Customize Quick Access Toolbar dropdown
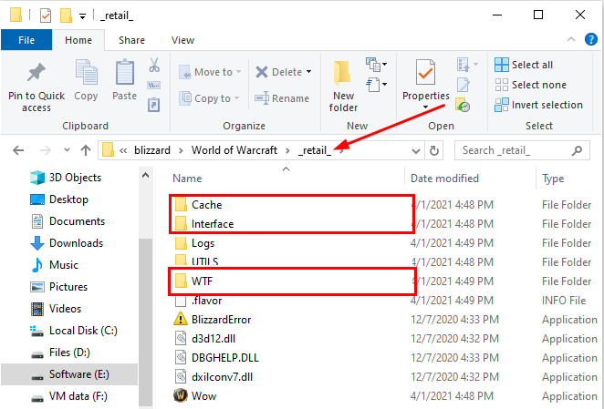This screenshot has height=409, width=604. click(x=82, y=16)
